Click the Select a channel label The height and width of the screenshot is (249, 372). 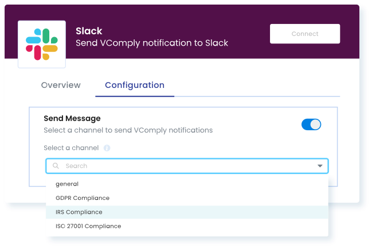point(71,148)
